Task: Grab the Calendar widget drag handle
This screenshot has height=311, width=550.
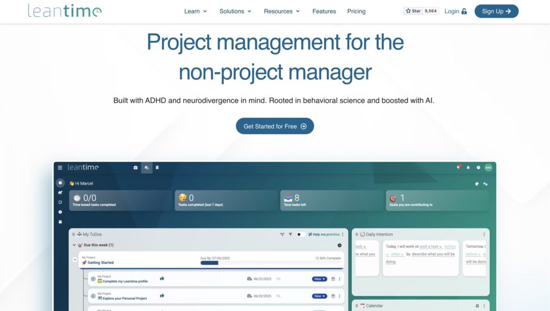Action: coord(357,306)
